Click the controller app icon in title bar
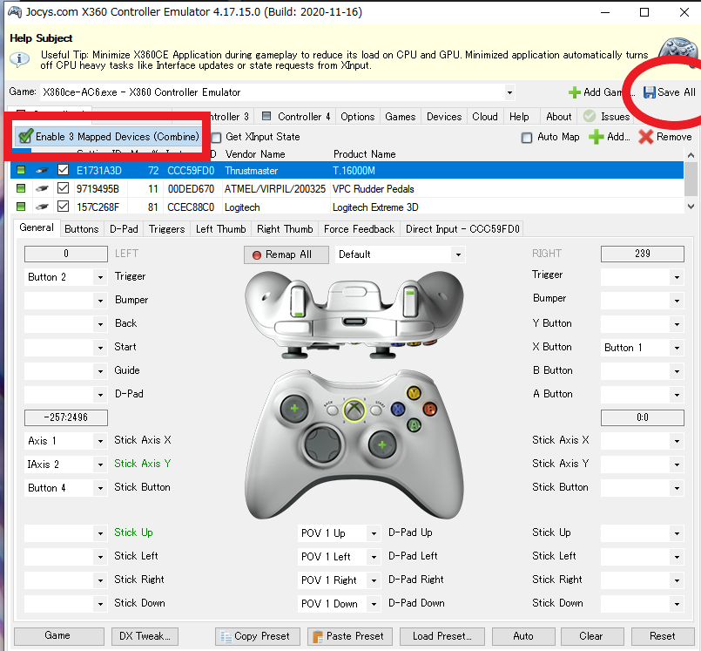 [15, 12]
